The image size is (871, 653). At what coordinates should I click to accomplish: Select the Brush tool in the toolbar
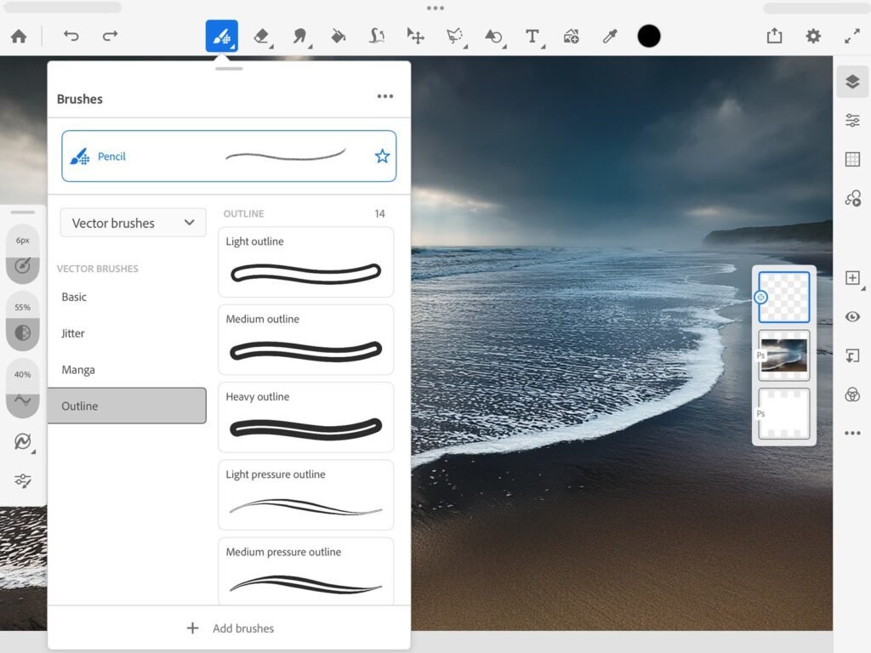[222, 36]
